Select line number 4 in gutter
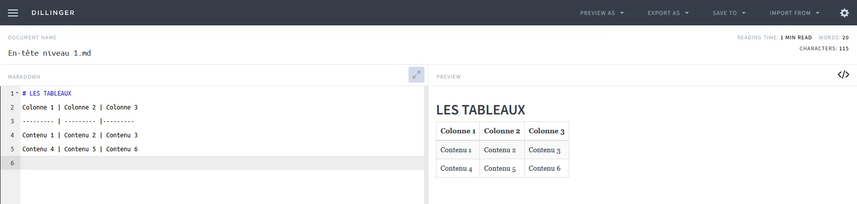Screen dimensions: 857x204 tap(12, 135)
